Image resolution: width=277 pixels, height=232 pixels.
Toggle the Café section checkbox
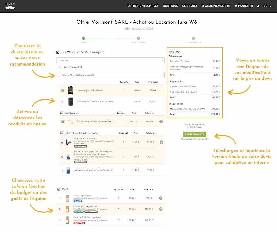coord(59,189)
